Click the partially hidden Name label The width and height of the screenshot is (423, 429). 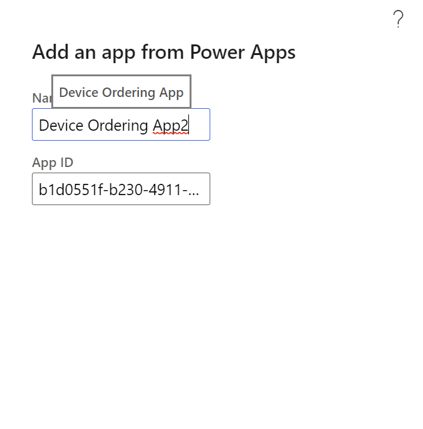click(x=42, y=98)
